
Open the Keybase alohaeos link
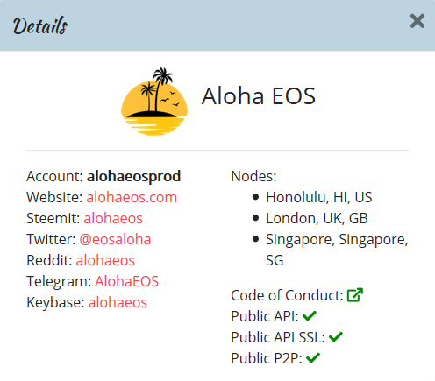pos(118,302)
